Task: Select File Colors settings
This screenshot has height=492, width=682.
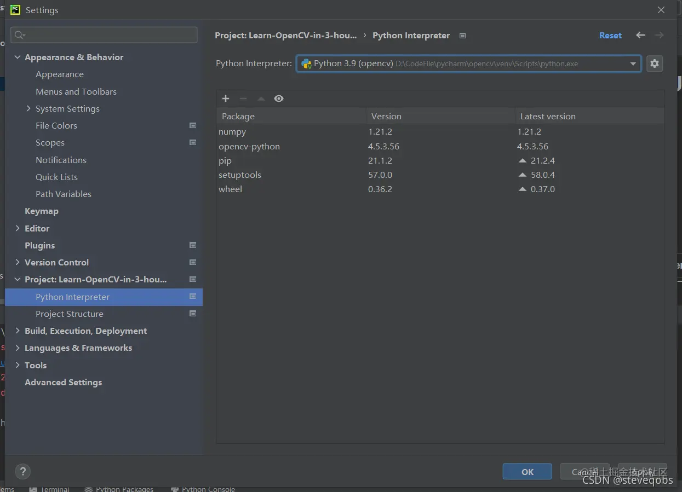Action: pos(56,125)
